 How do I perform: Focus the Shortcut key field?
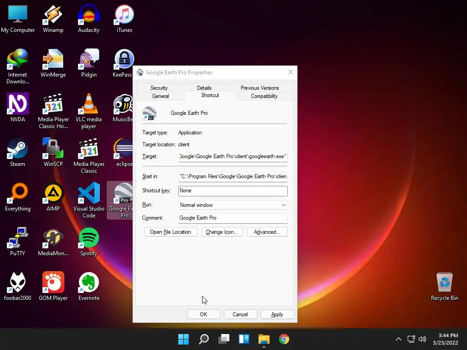click(233, 191)
